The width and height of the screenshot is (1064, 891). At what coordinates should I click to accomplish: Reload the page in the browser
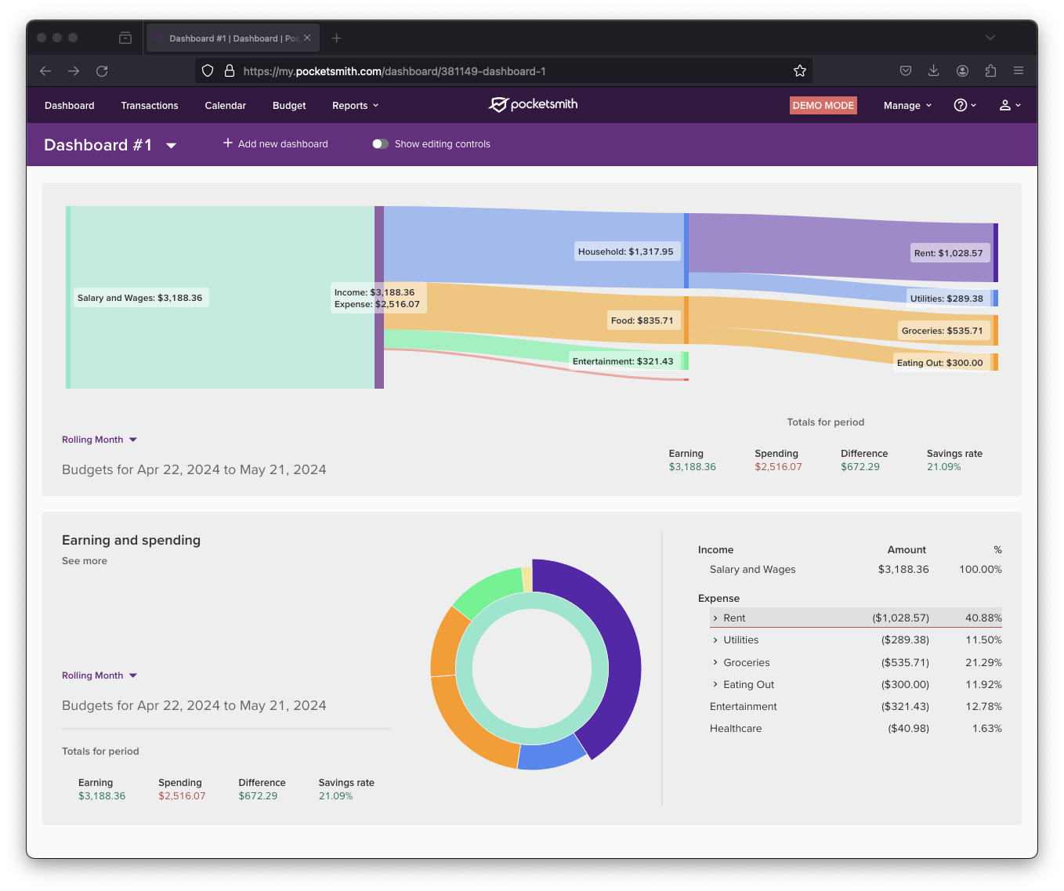pos(102,71)
